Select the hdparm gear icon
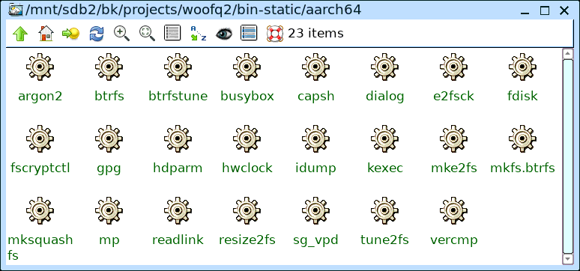The width and height of the screenshot is (580, 271). [178, 138]
